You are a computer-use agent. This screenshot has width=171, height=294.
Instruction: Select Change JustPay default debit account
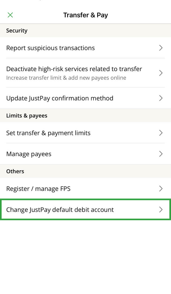point(85,210)
